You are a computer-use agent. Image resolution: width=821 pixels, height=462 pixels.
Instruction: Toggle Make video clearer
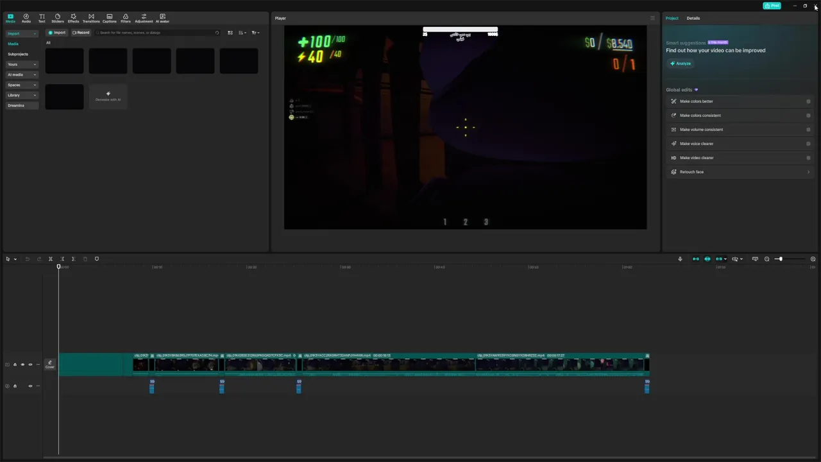tap(808, 158)
